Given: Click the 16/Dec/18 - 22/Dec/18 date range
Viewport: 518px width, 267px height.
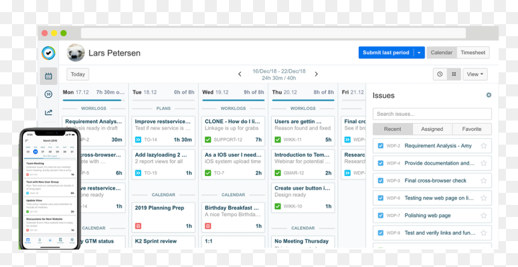Looking at the screenshot, I should (x=279, y=71).
